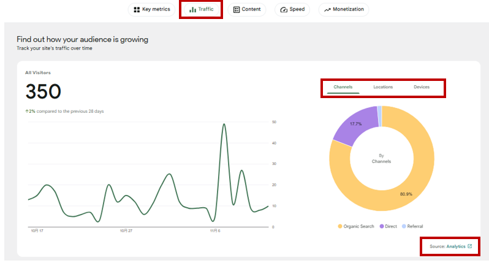Click the purple Direct legend dot
Image resolution: width=489 pixels, height=263 pixels.
tap(381, 226)
